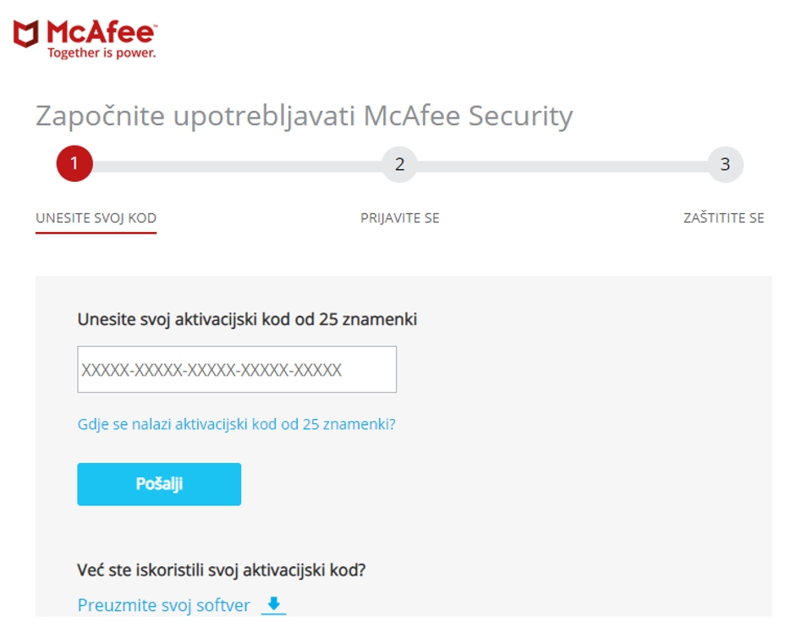The height and width of the screenshot is (628, 796).
Task: Go to the ZAŠTITITE SE step label
Action: pyautogui.click(x=723, y=218)
